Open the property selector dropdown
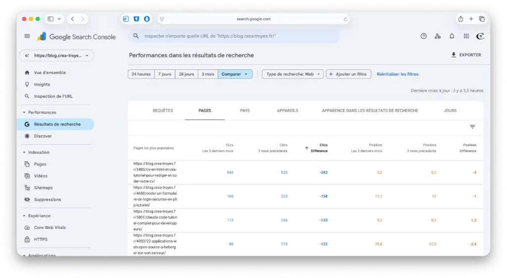The image size is (507, 278). 56,56
